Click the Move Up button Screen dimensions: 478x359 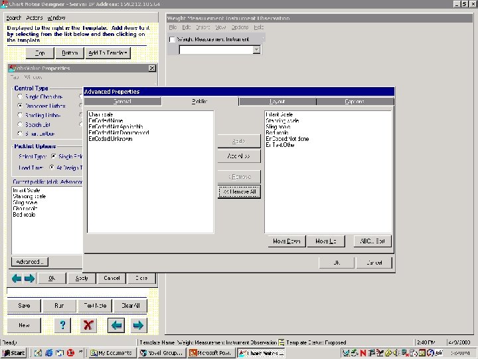325,241
